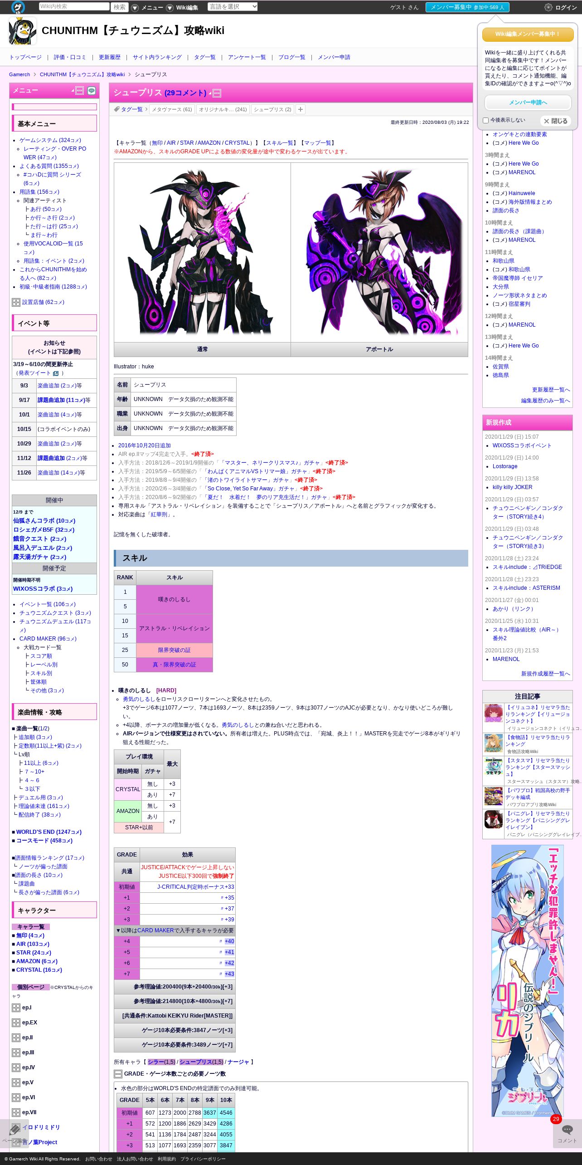582x1165 pixels.
Task: Open the メニュー dropdown in the top bar
Action: [148, 8]
